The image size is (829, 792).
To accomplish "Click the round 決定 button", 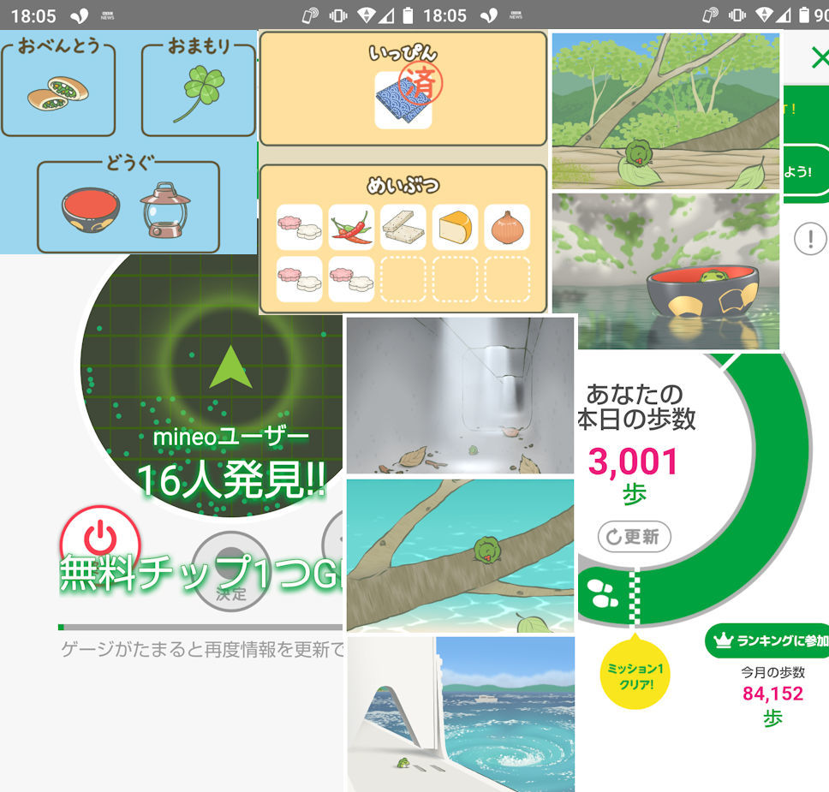I will coord(231,572).
